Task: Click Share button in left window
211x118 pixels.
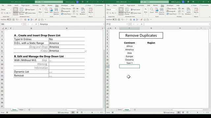Action: tap(88, 5)
